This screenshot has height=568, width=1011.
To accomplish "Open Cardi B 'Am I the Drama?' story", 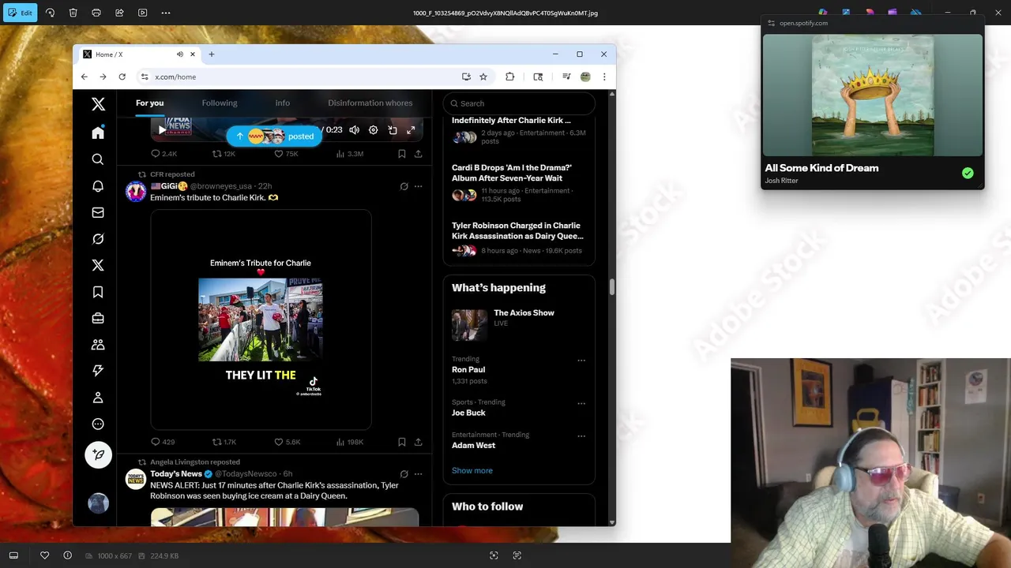I will pyautogui.click(x=519, y=184).
